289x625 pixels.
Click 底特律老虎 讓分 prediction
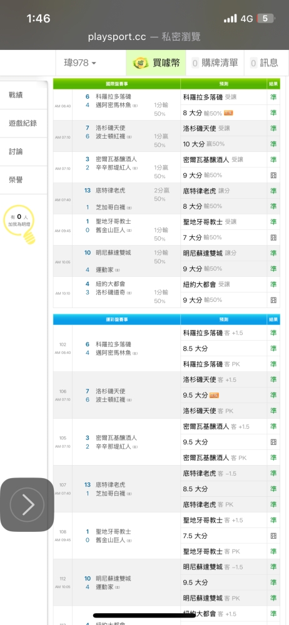coord(206,191)
